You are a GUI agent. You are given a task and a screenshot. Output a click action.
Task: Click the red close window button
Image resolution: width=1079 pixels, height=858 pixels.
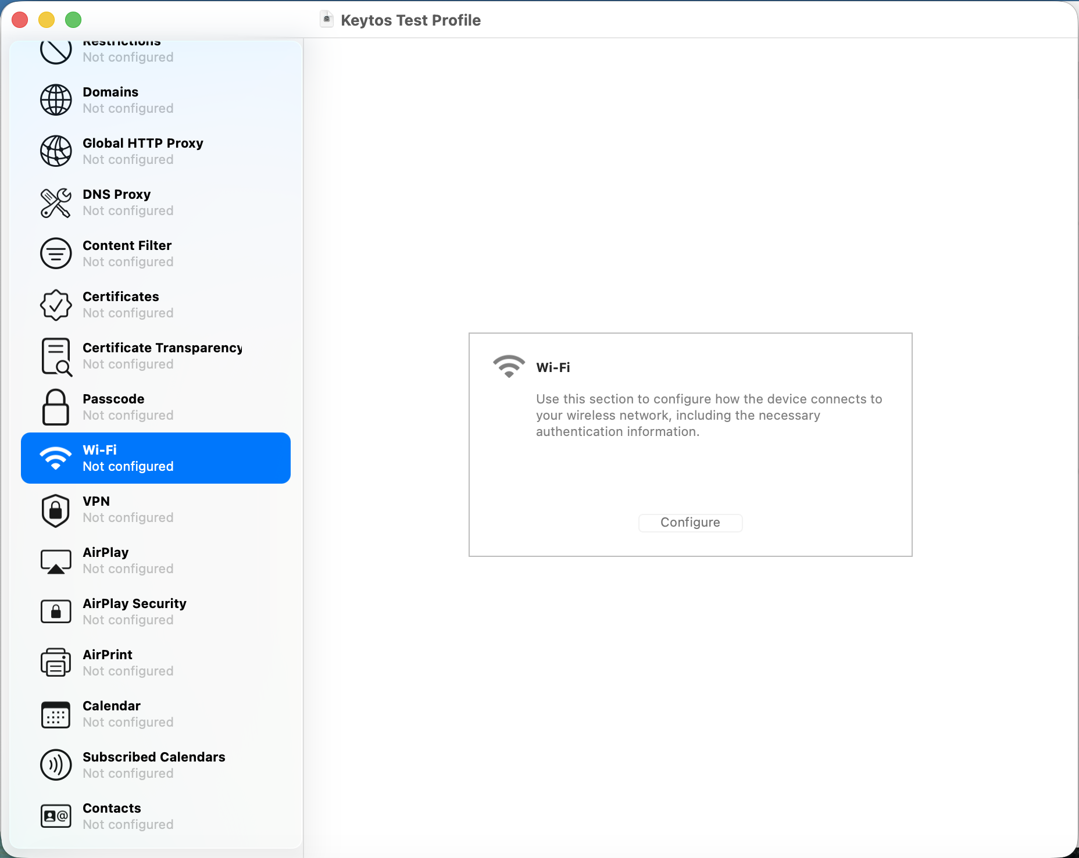20,20
